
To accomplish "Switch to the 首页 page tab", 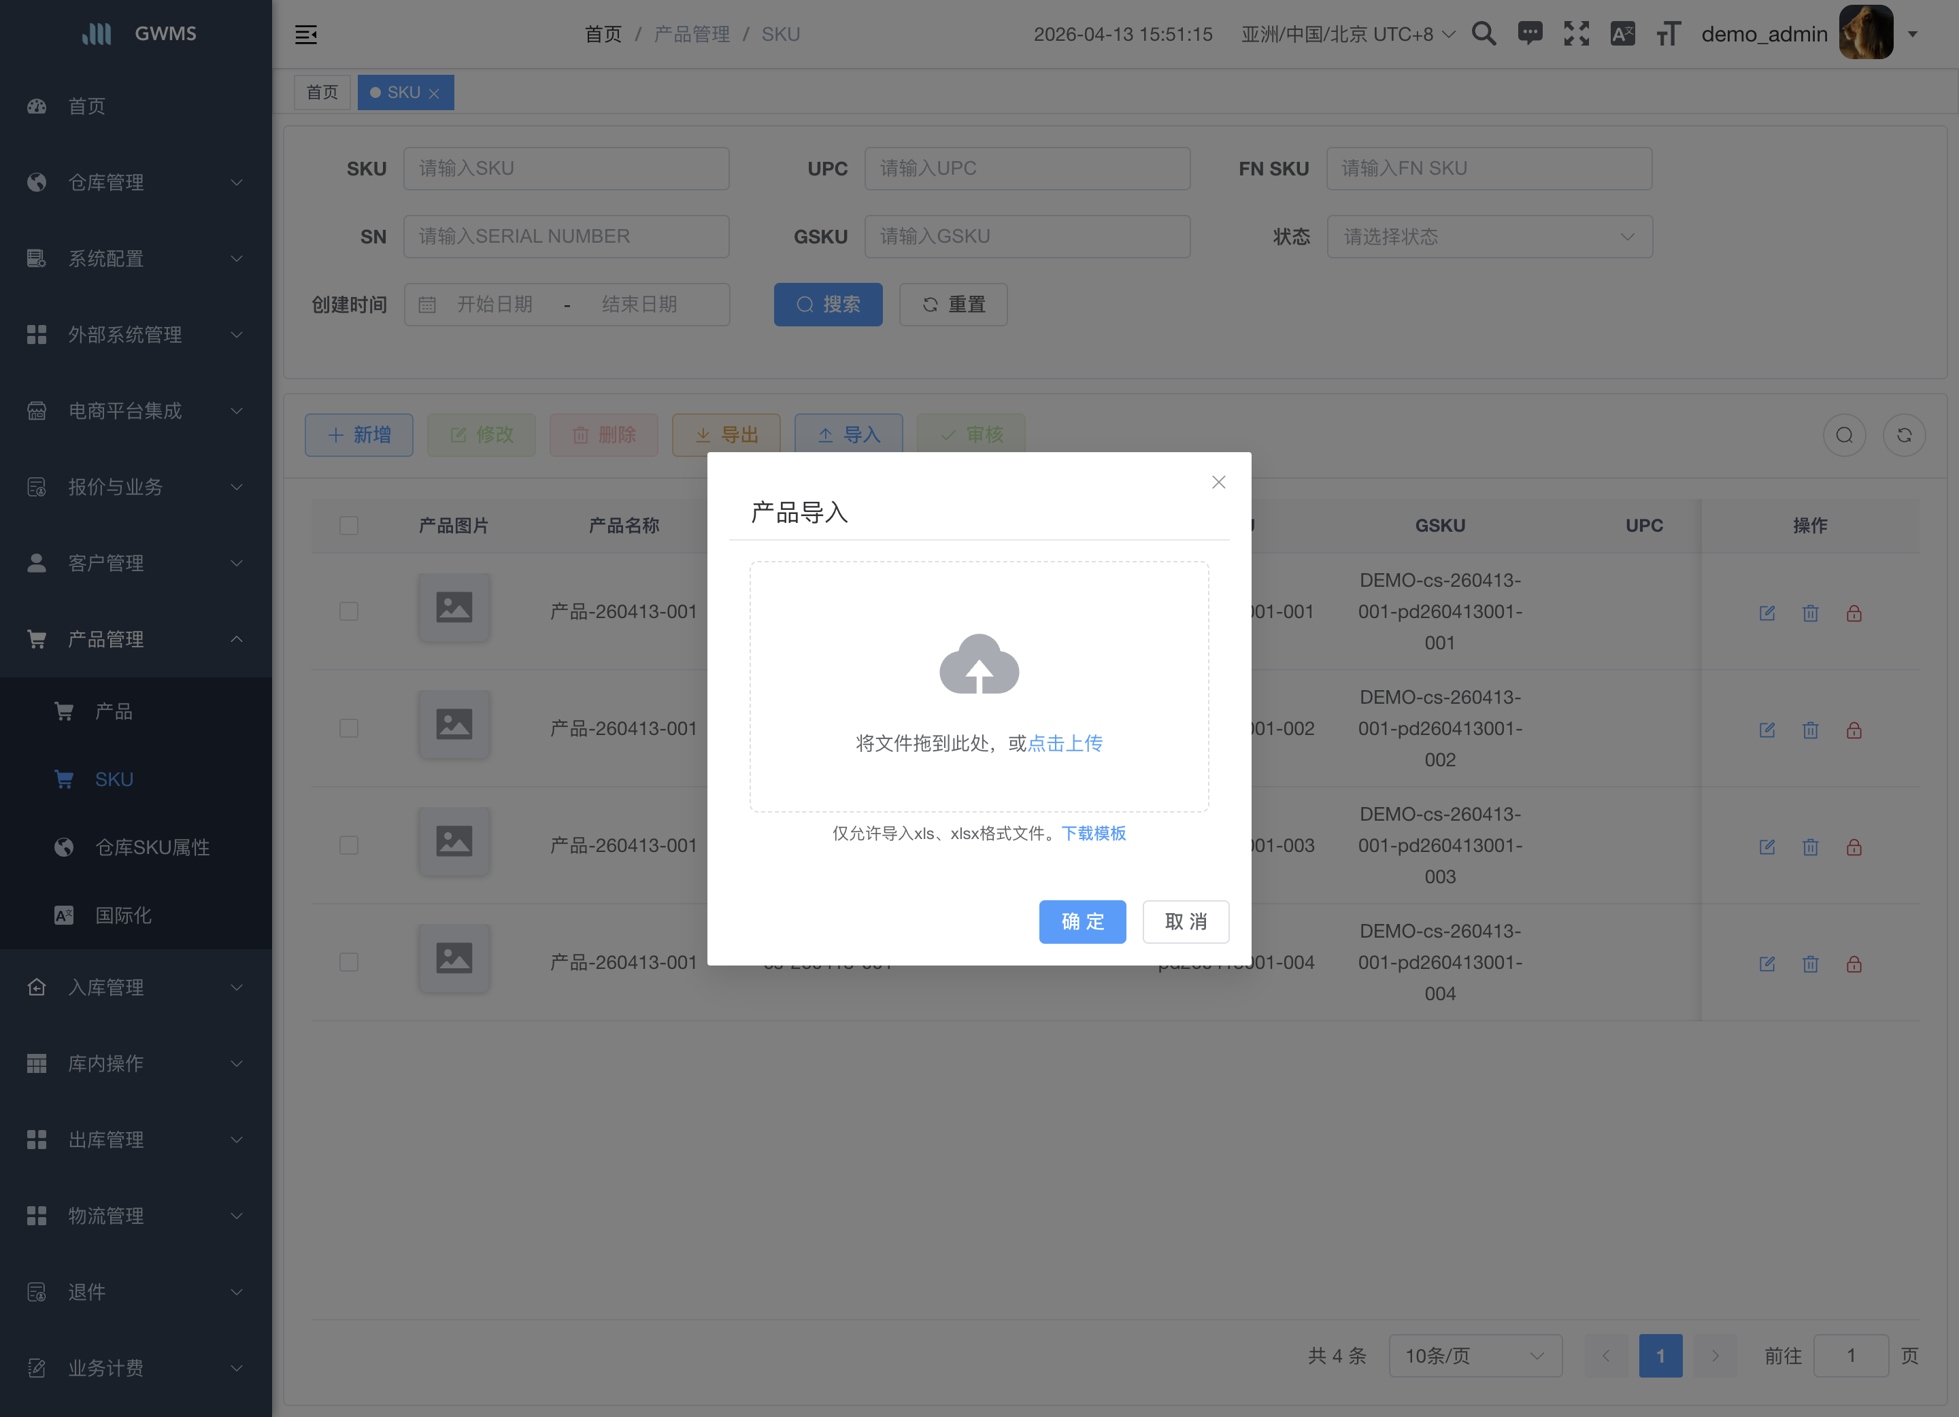I will [322, 92].
